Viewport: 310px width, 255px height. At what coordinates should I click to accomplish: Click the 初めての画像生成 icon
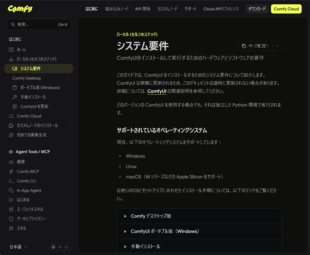tap(11, 135)
